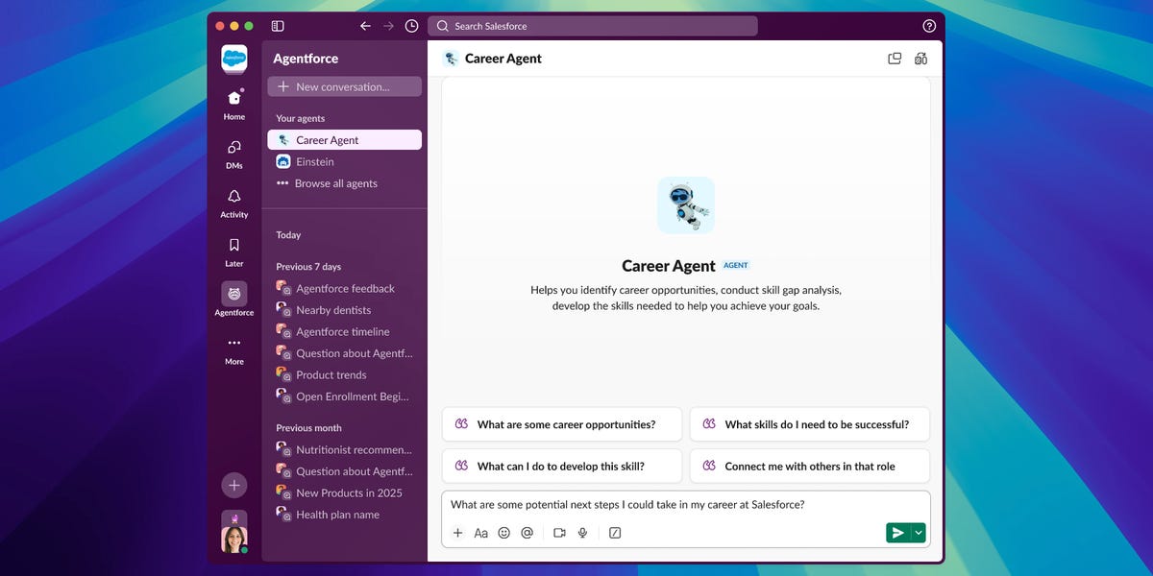Record an audio clip with microphone
Screen dimensions: 1153x576
click(582, 533)
